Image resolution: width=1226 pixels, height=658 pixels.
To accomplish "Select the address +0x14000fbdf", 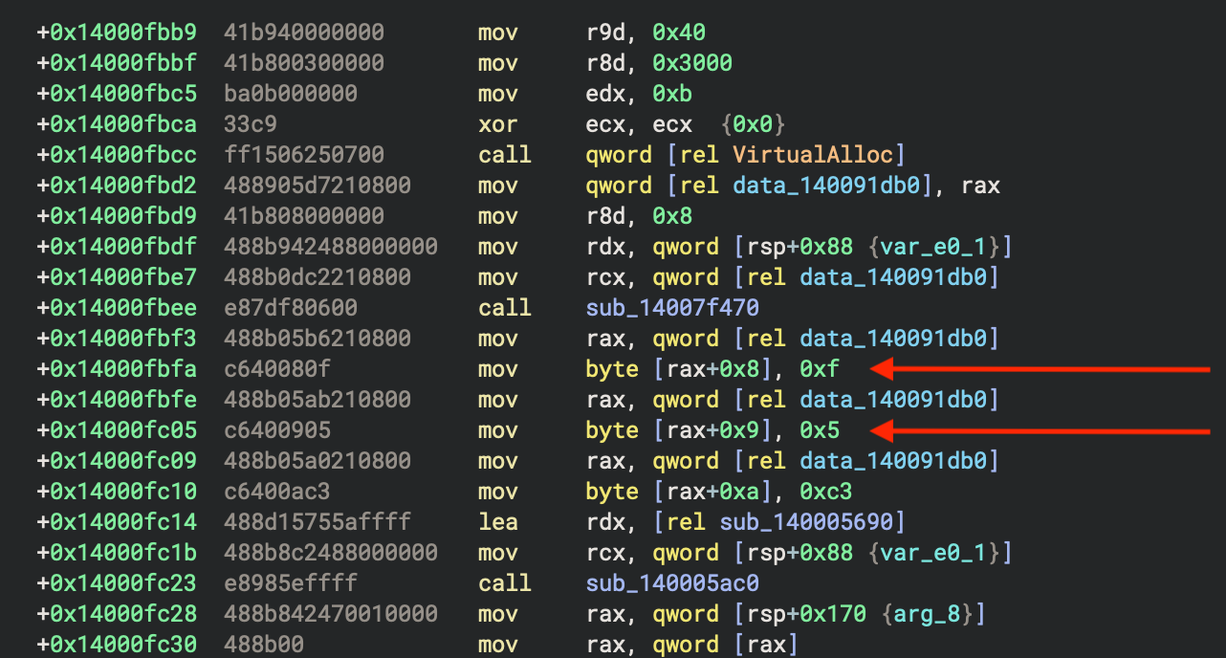I will pos(117,247).
